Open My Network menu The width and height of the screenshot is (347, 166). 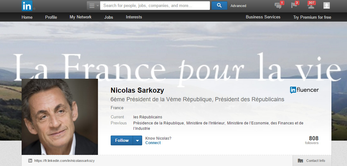(80, 17)
